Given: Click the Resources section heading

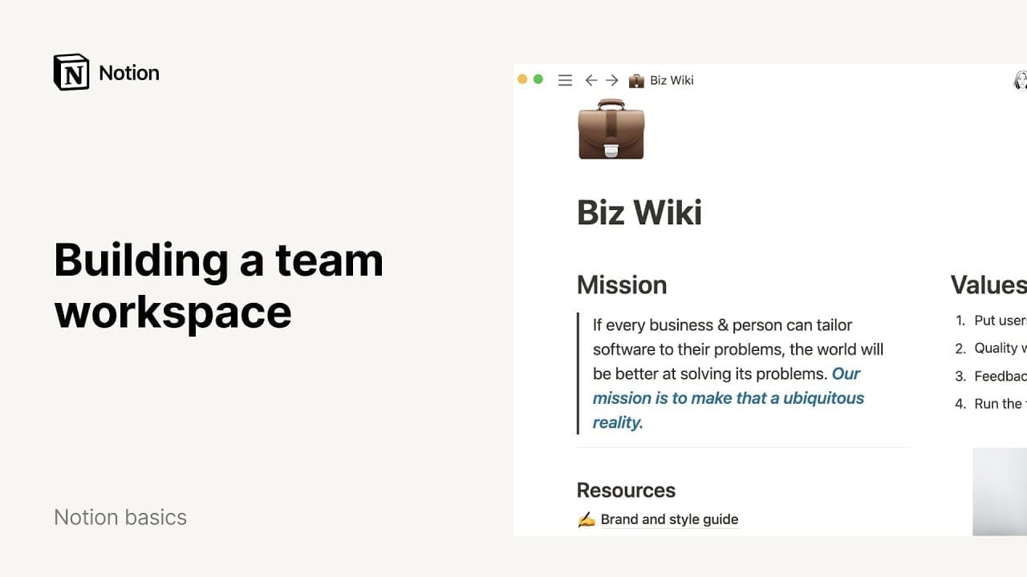Looking at the screenshot, I should pos(626,490).
